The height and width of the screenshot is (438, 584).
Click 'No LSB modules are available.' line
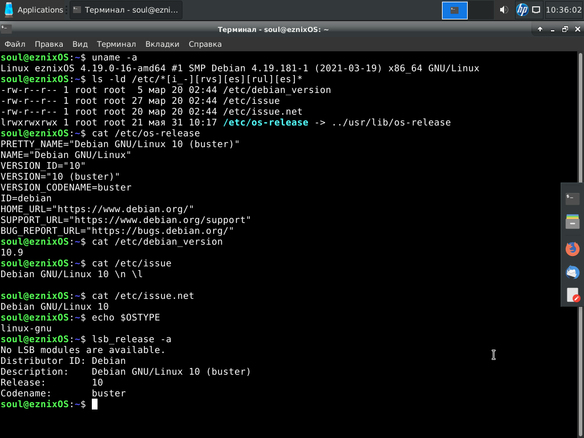click(83, 350)
